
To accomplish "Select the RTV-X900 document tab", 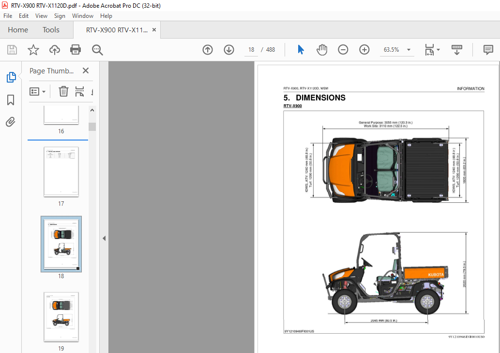I will [x=117, y=30].
